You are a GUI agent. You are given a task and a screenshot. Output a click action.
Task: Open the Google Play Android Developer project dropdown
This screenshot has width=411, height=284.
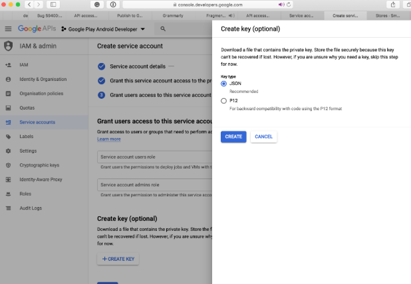click(103, 29)
